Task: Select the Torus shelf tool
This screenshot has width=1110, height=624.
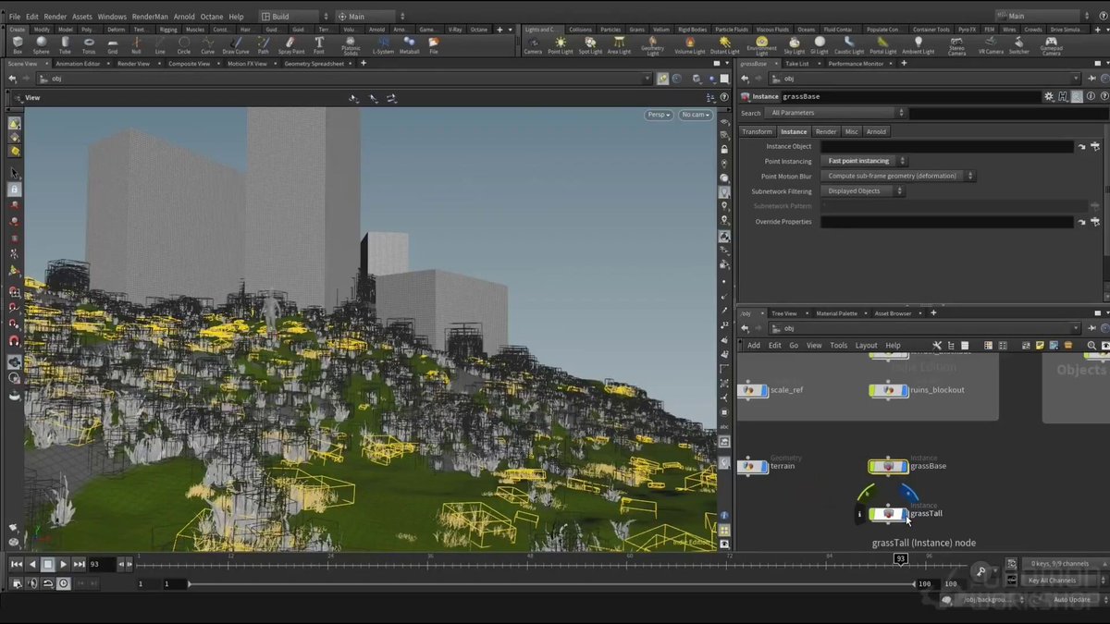Action: tap(89, 44)
